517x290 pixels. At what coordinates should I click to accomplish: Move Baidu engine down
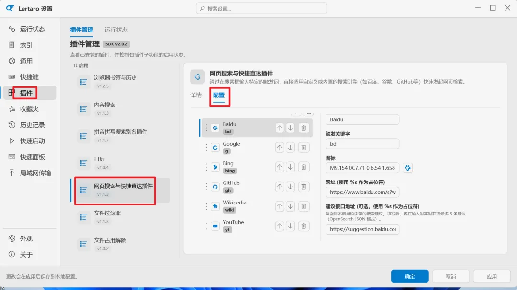click(290, 128)
